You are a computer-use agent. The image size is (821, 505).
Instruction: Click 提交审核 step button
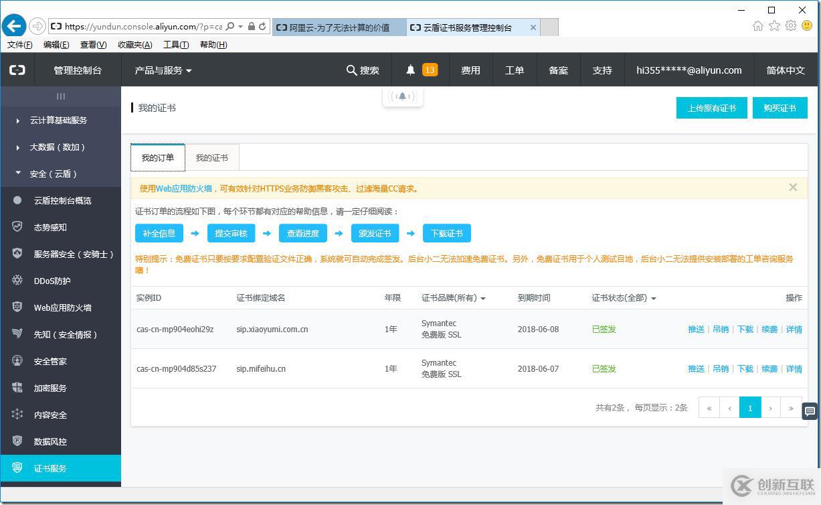pyautogui.click(x=231, y=233)
